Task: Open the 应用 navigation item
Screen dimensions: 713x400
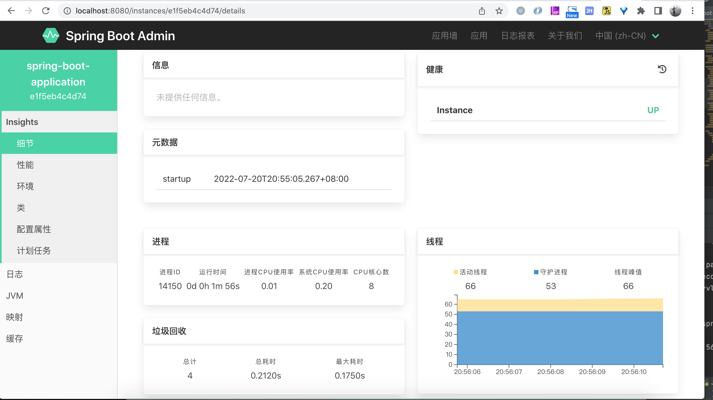Action: [479, 36]
